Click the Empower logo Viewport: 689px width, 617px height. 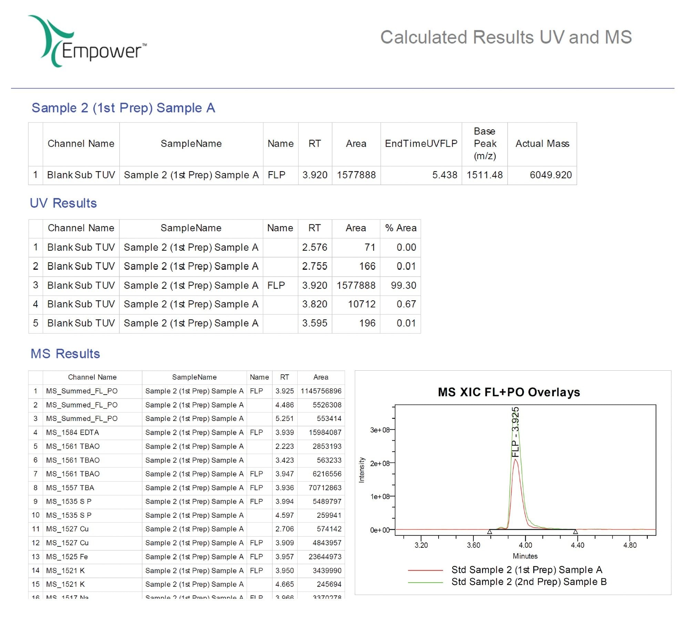point(87,41)
